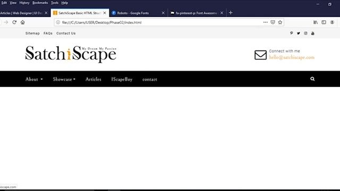
Task: Close the Roboto Google Fonts tab
Action: [x=163, y=13]
